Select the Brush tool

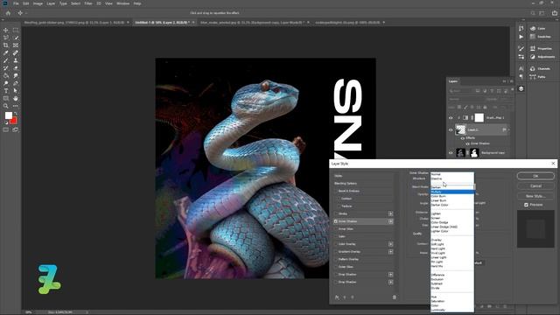(6, 60)
